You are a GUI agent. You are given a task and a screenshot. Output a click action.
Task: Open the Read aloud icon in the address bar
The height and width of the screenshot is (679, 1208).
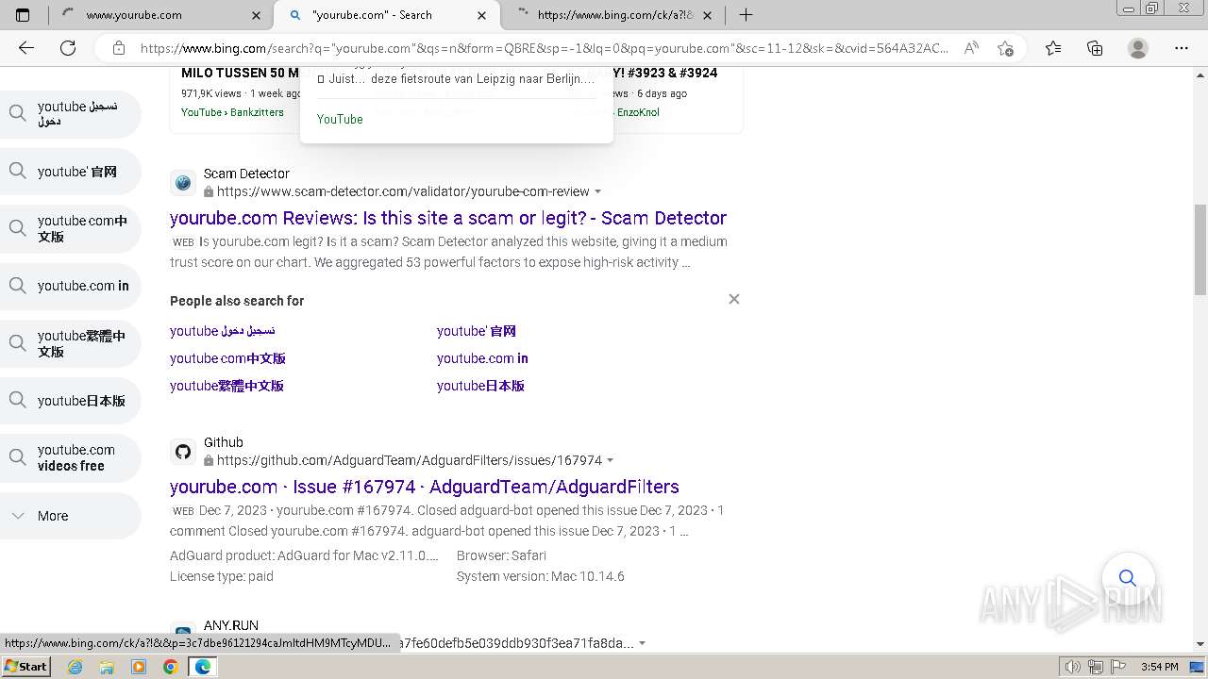click(971, 48)
